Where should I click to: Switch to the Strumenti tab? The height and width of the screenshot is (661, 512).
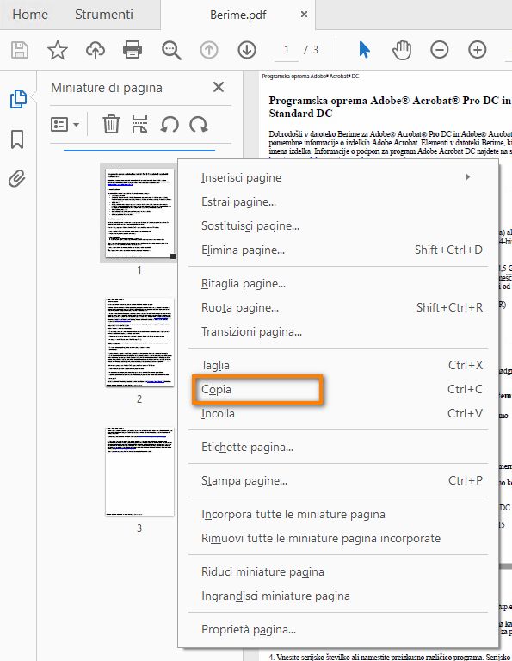[x=104, y=15]
